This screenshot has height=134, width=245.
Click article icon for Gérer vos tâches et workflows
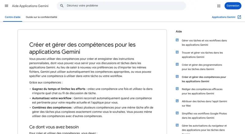(x=177, y=40)
